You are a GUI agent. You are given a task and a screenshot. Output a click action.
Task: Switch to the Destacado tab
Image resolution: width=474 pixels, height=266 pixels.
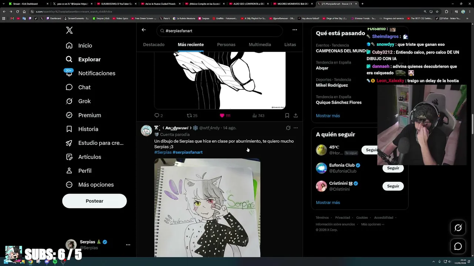(154, 45)
